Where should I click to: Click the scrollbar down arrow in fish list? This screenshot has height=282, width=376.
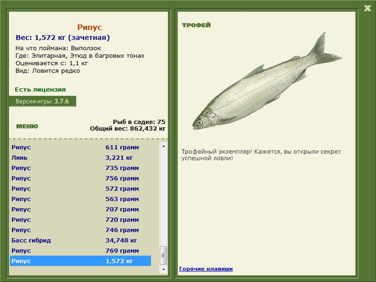coord(164,269)
